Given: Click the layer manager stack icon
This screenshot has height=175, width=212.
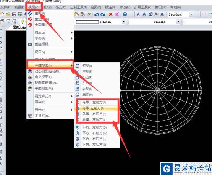Looking at the screenshot, I should tap(2, 21).
